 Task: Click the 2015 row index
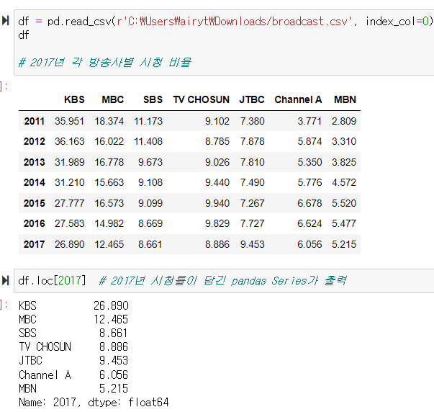[35, 203]
